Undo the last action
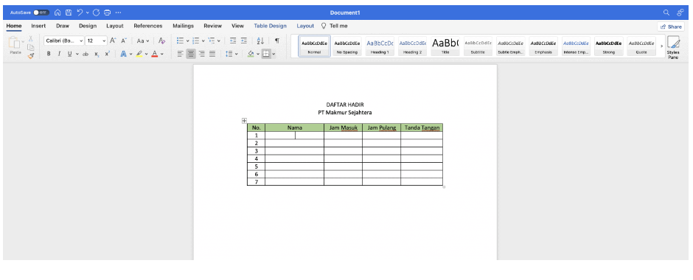 tap(80, 13)
